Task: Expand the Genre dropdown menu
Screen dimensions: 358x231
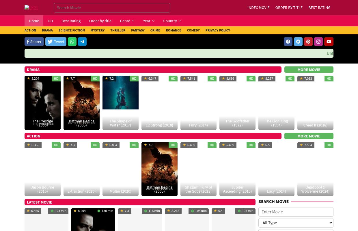Action: pos(127,21)
